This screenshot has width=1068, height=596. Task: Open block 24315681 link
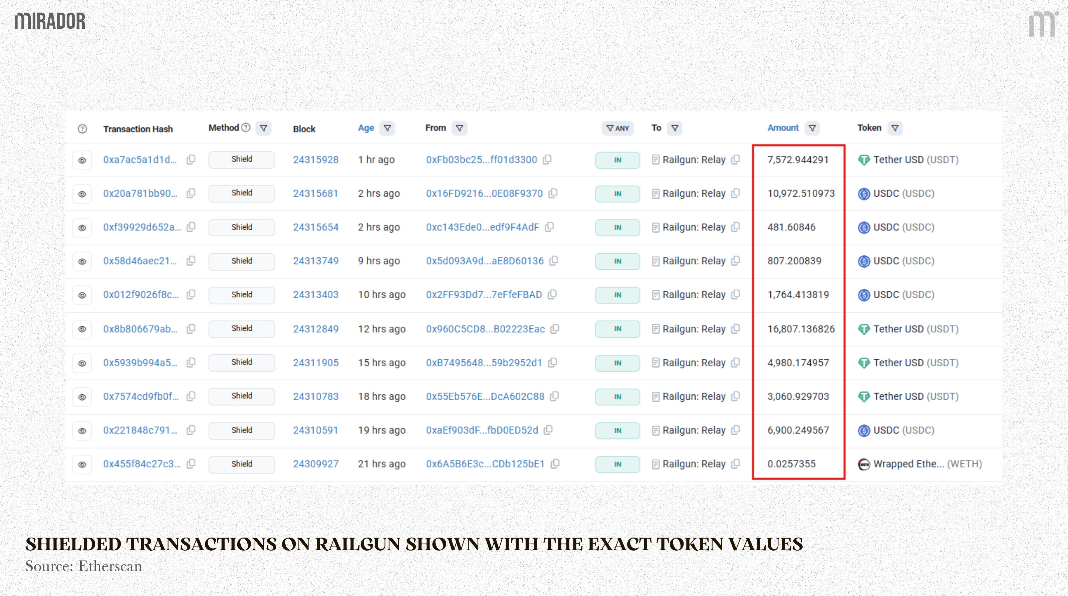pos(315,194)
